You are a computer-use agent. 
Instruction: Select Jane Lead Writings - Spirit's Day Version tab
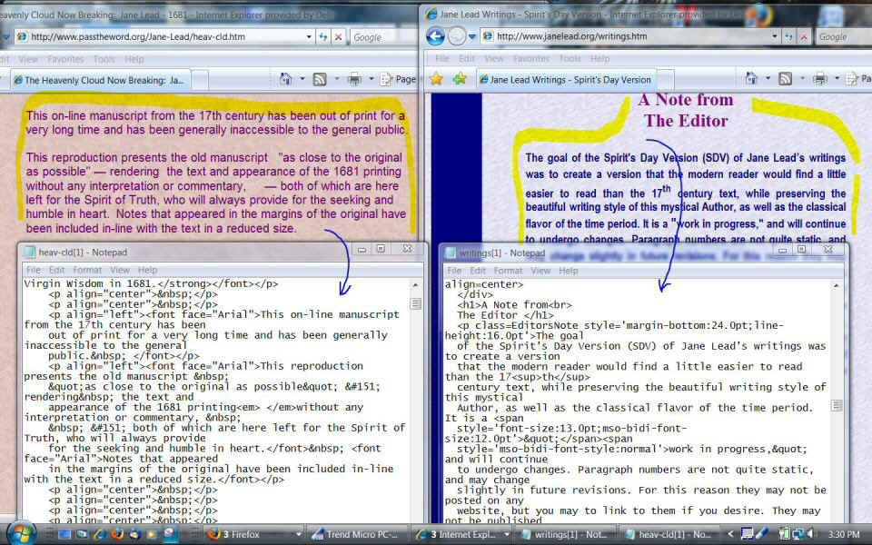click(566, 80)
